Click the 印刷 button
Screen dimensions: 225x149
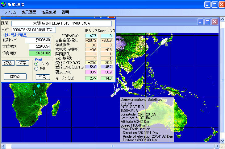click(x=42, y=77)
